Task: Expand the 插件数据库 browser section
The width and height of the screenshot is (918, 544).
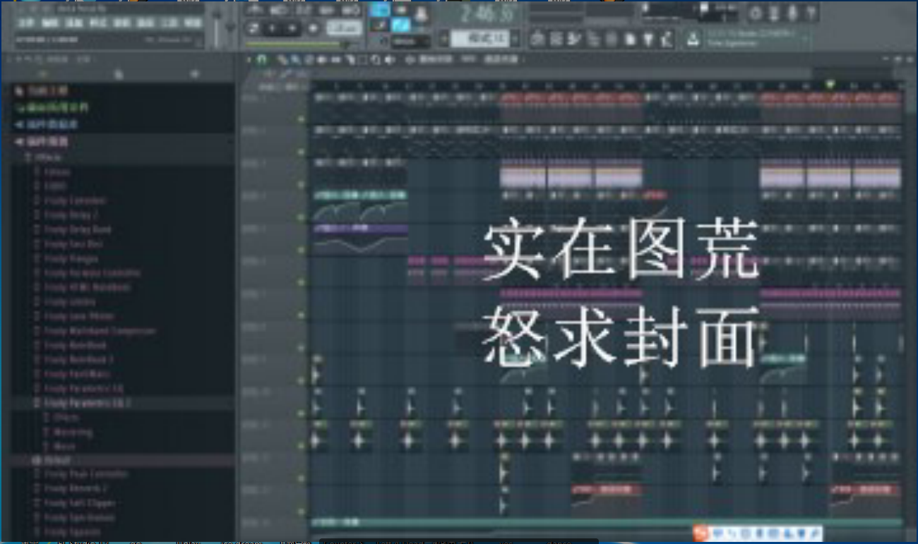Action: pyautogui.click(x=47, y=125)
